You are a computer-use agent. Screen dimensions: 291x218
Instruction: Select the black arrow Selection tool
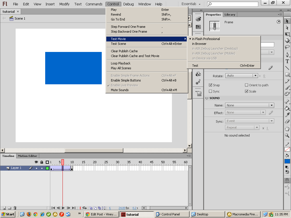(x=287, y=21)
